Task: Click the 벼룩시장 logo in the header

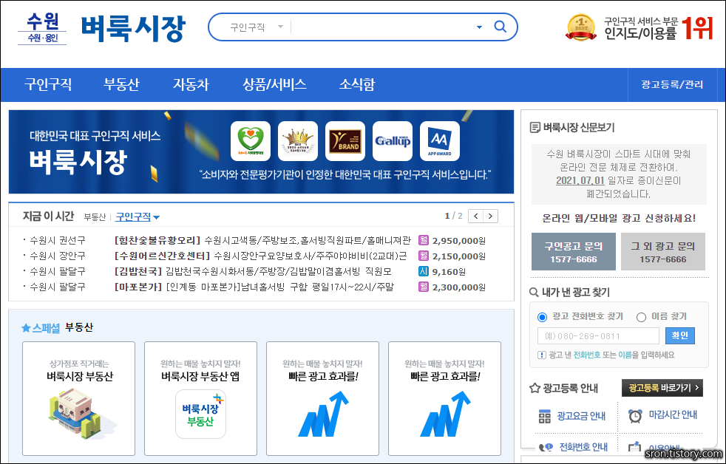Action: 133,28
